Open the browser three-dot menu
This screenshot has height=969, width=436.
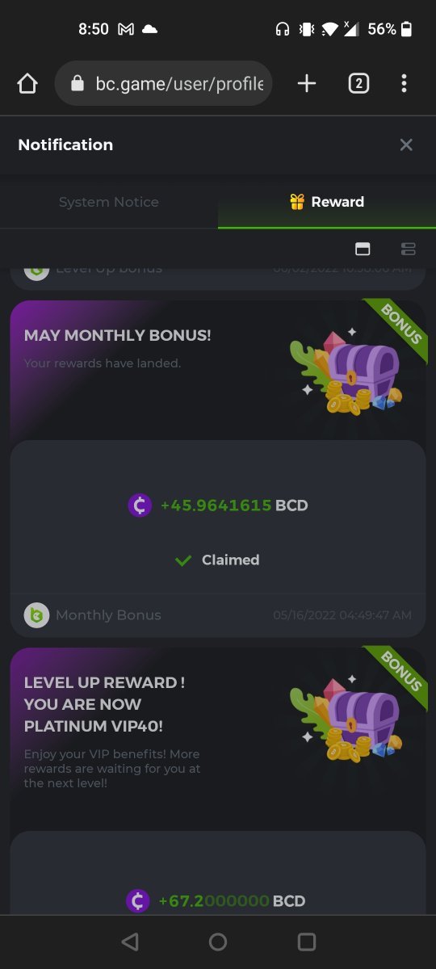click(x=404, y=83)
